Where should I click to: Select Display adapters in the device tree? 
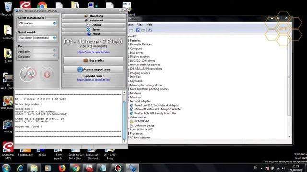click(x=140, y=57)
